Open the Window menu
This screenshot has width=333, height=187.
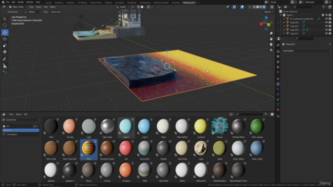(x=30, y=2)
